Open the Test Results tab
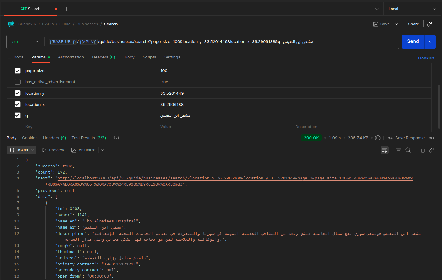This screenshot has width=442, height=280. [89, 138]
